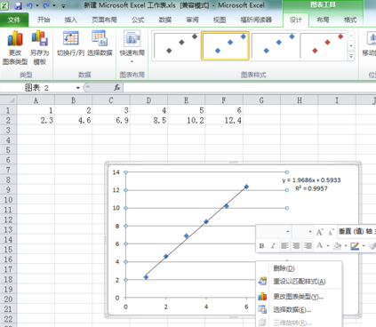
Task: Open the mini toolbar font size dropdown
Action: [310, 232]
